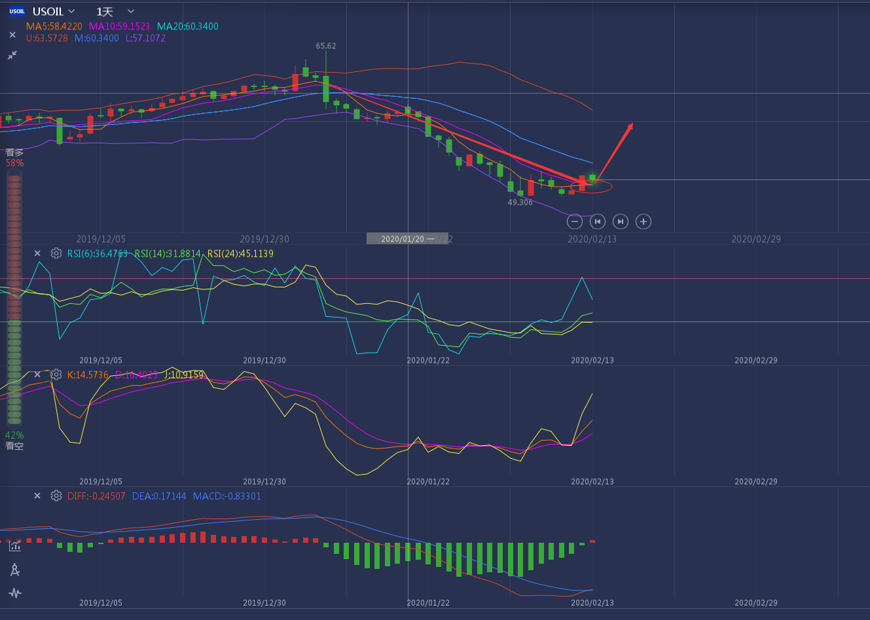The height and width of the screenshot is (620, 870).
Task: Click the 看多 58% bullish label
Action: pos(14,158)
